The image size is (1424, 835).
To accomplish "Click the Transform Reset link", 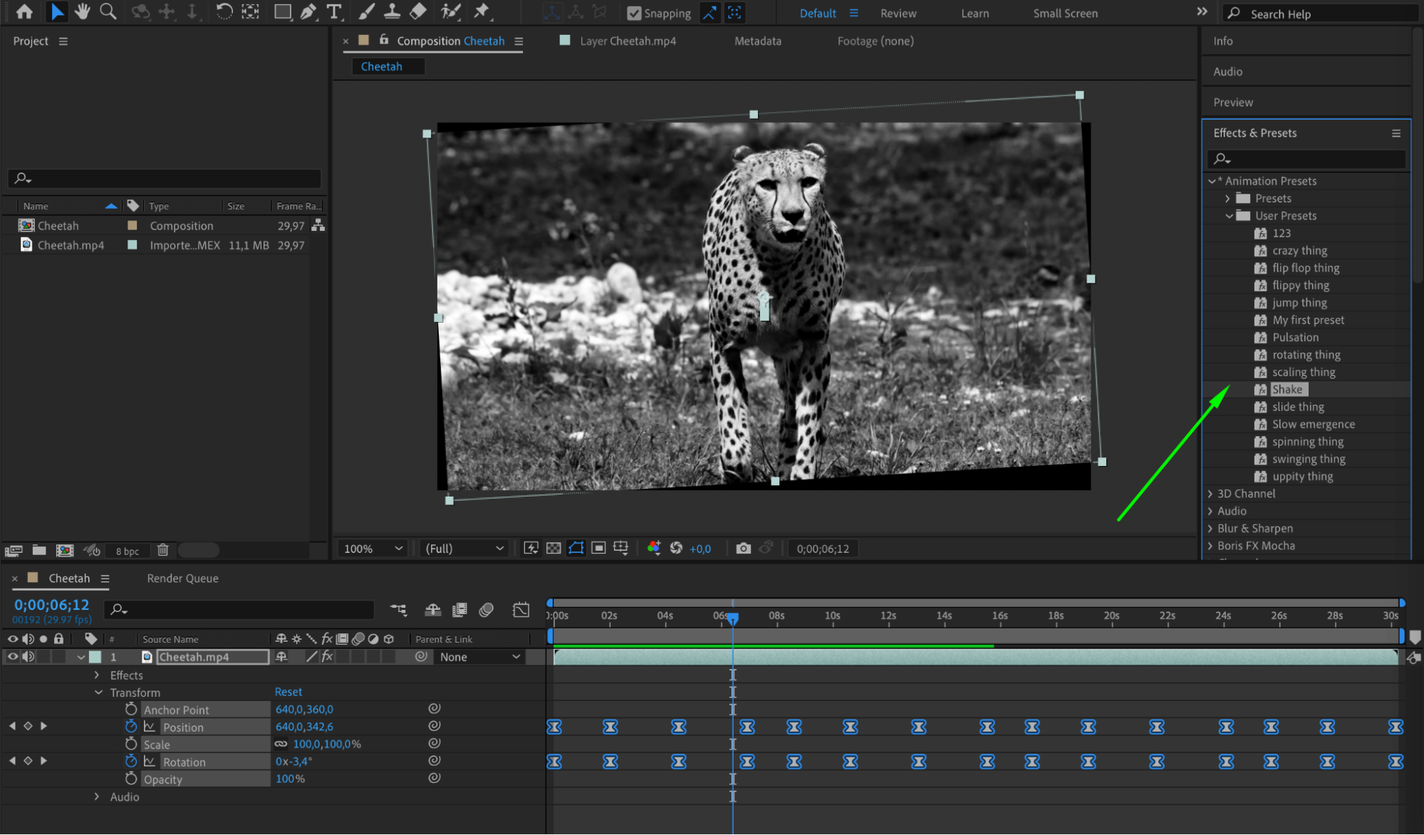I will pos(289,692).
